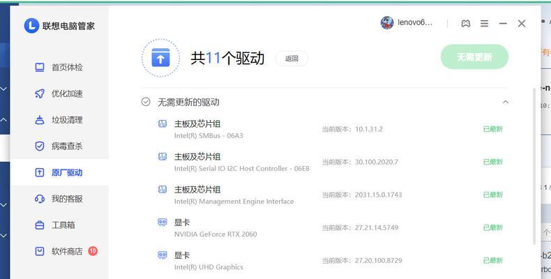
Task: Open the hamburger menu icon
Action: [x=484, y=24]
